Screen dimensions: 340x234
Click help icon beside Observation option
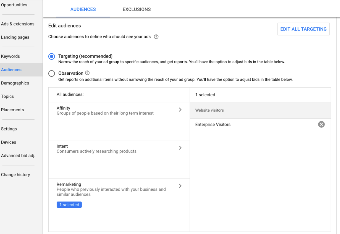point(87,73)
